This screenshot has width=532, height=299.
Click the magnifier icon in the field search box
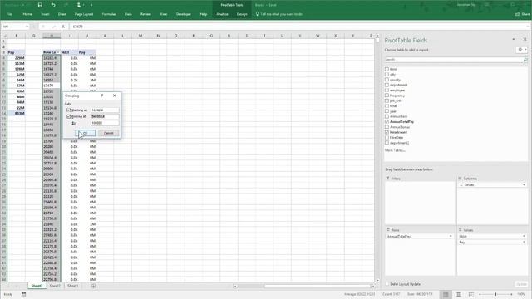pyautogui.click(x=525, y=60)
